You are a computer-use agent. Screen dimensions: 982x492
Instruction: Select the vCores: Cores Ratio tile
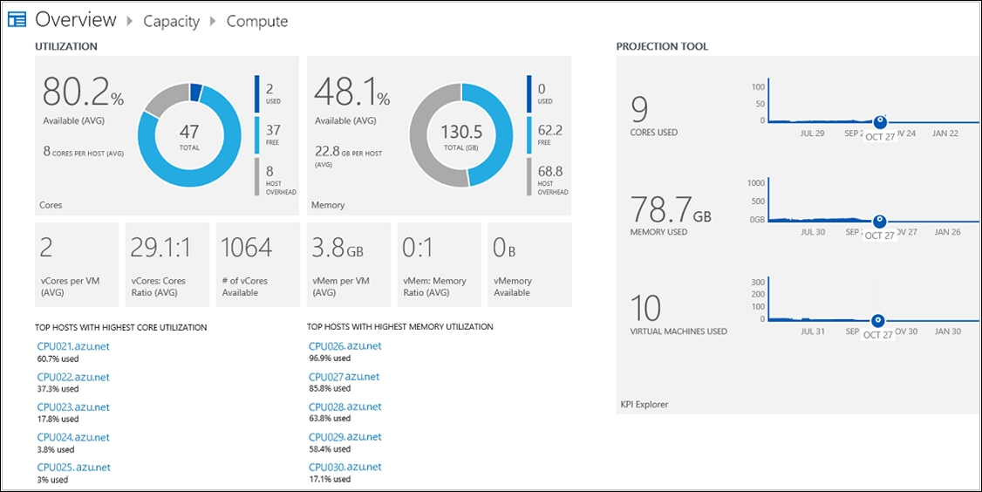167,264
